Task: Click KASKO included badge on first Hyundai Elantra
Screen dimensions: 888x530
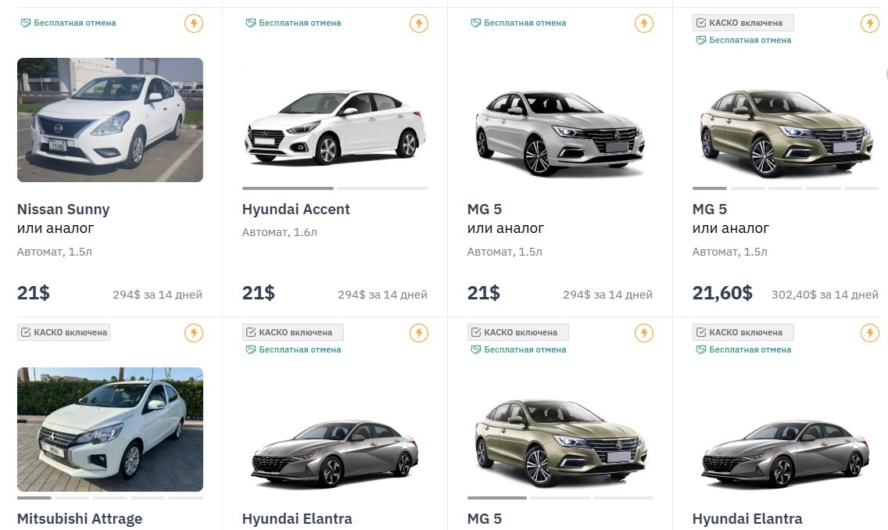Action: click(x=292, y=332)
